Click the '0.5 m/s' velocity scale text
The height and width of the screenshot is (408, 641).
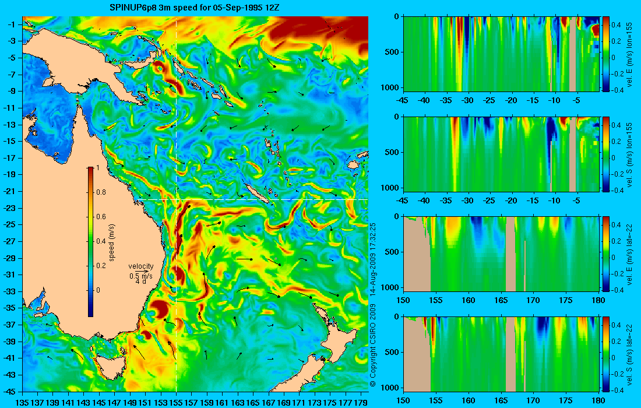[x=141, y=276]
